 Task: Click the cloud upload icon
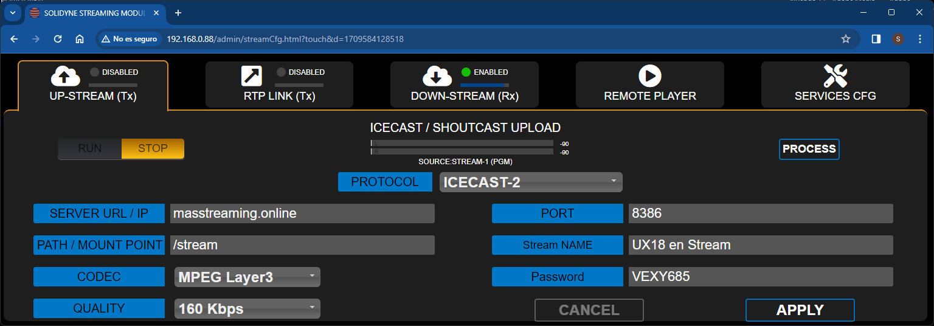point(65,76)
